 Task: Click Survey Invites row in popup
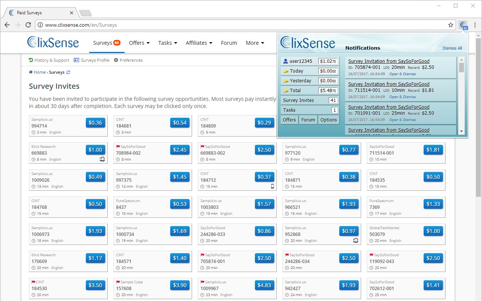(310, 100)
